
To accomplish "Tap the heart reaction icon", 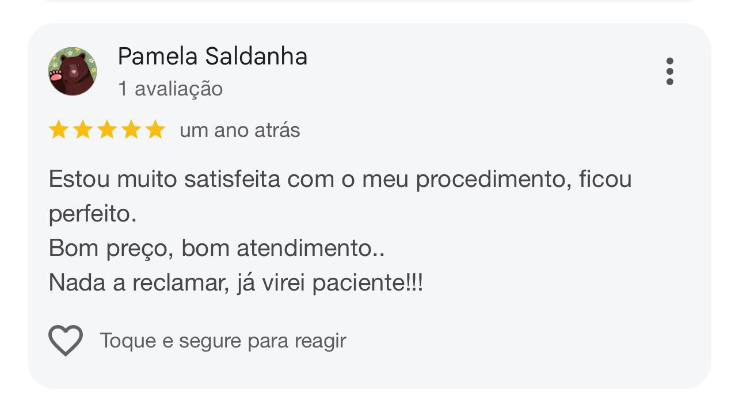I will [x=66, y=340].
